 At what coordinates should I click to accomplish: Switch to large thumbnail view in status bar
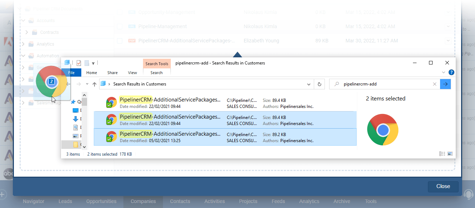pyautogui.click(x=450, y=154)
